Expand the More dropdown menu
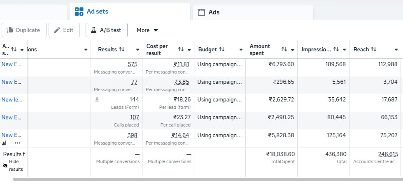This screenshot has height=184, width=403. [147, 30]
